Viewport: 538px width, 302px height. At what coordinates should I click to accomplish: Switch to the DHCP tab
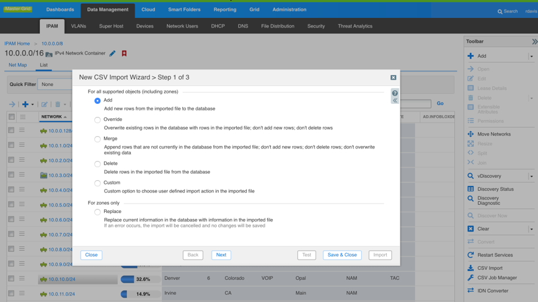point(218,26)
